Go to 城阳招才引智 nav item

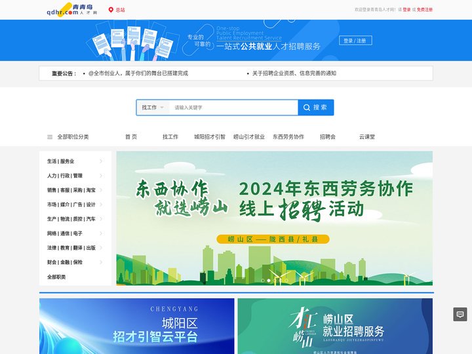coord(210,137)
